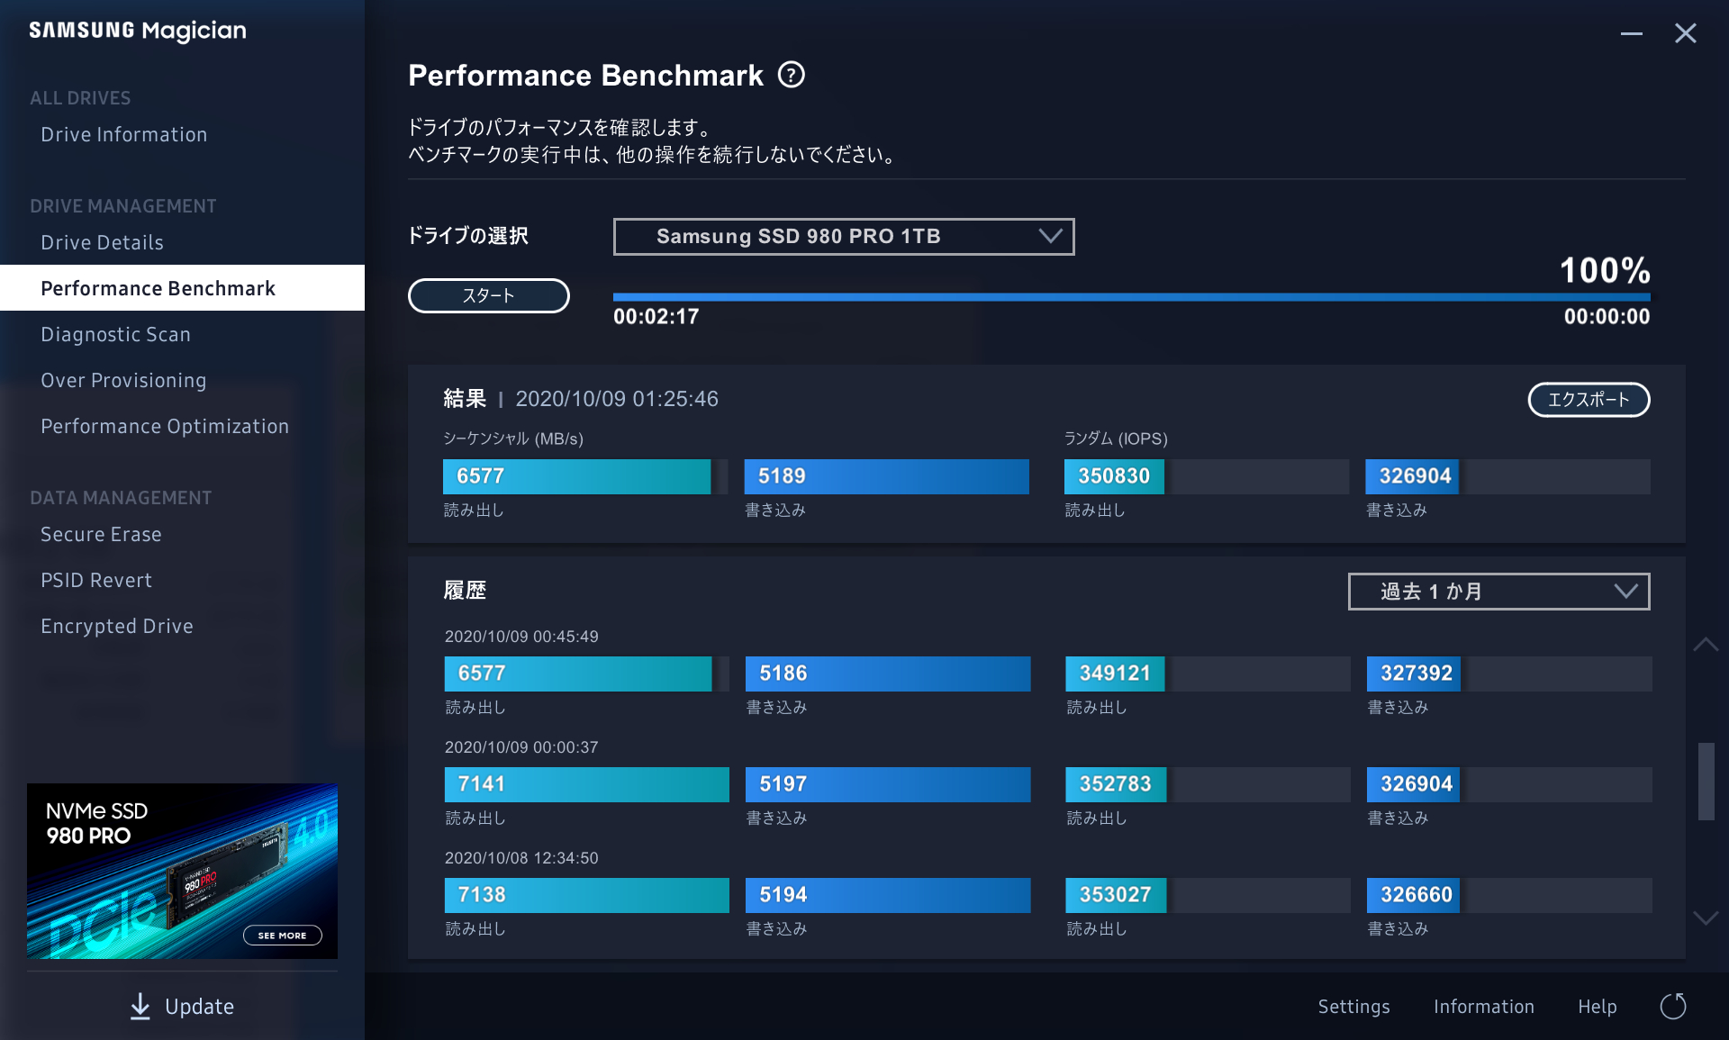Click the history list scrollbar thumb
This screenshot has height=1040, width=1729.
click(1705, 781)
